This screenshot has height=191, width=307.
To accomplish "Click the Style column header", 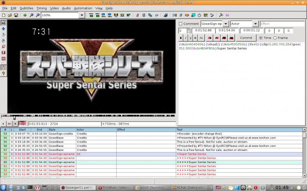I will pyautogui.click(x=62, y=129).
